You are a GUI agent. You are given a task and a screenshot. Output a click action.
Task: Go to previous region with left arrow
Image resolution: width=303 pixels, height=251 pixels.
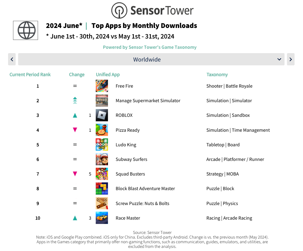coord(12,59)
